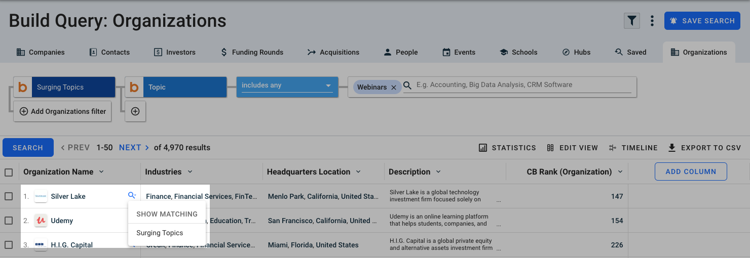Click Silver Lake industries cell
Viewport: 750px width, 258px height.
click(201, 196)
